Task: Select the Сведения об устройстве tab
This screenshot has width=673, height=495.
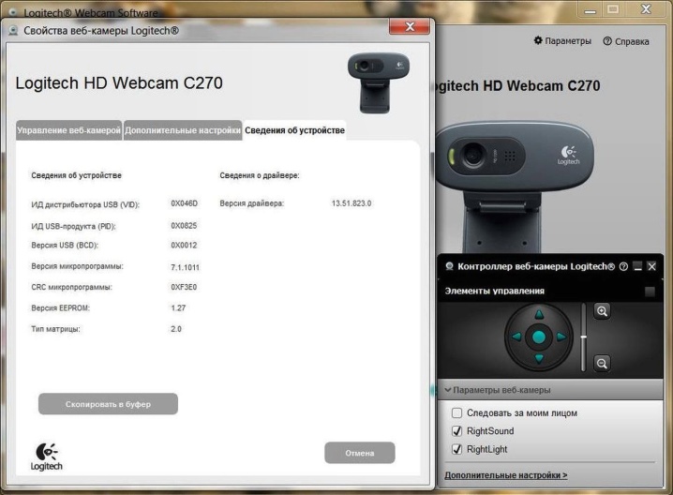Action: pyautogui.click(x=295, y=130)
